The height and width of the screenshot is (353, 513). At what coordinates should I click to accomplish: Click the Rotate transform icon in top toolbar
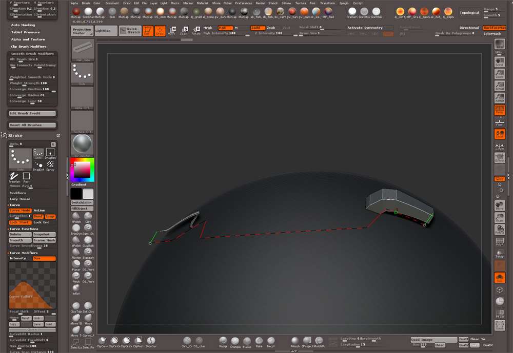pos(195,31)
